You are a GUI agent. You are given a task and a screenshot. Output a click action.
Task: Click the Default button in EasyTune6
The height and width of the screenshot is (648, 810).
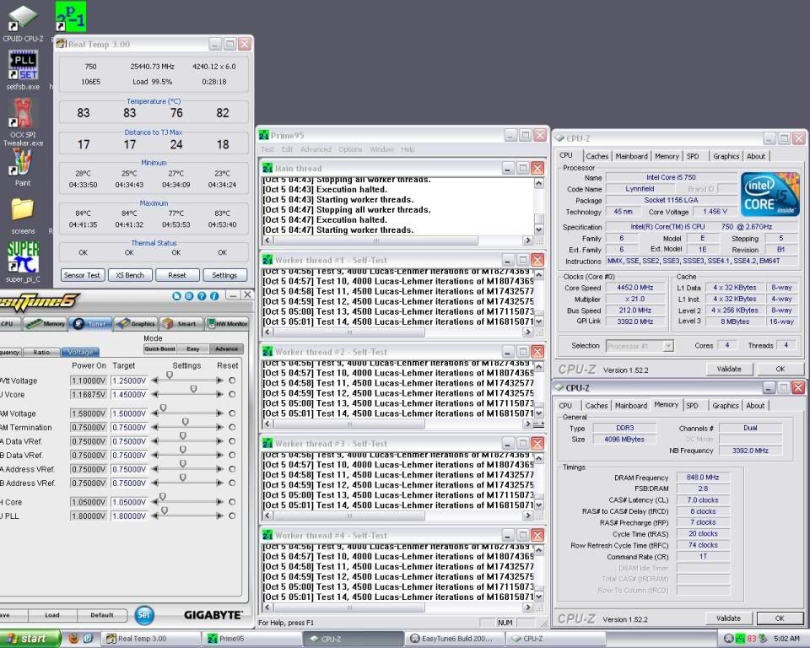[x=102, y=615]
